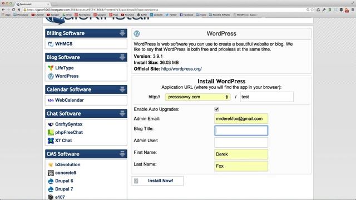The width and height of the screenshot is (356, 200).
Task: Collapse the Calendar Software section arrow
Action: [122, 89]
